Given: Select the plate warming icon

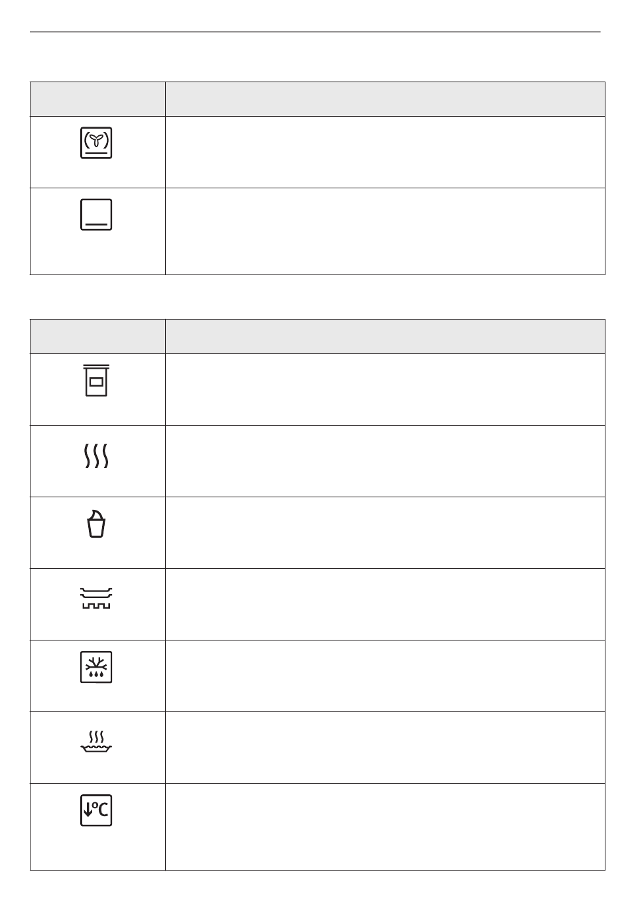Looking at the screenshot, I should [x=96, y=598].
